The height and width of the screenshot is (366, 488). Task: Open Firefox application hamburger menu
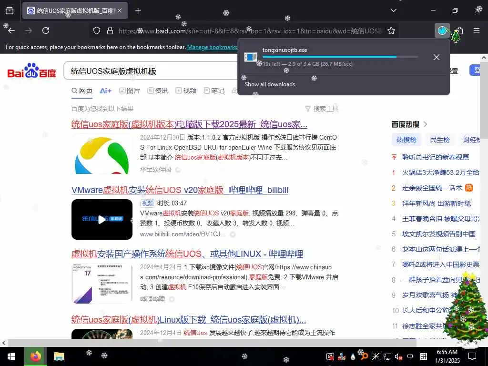pyautogui.click(x=477, y=30)
